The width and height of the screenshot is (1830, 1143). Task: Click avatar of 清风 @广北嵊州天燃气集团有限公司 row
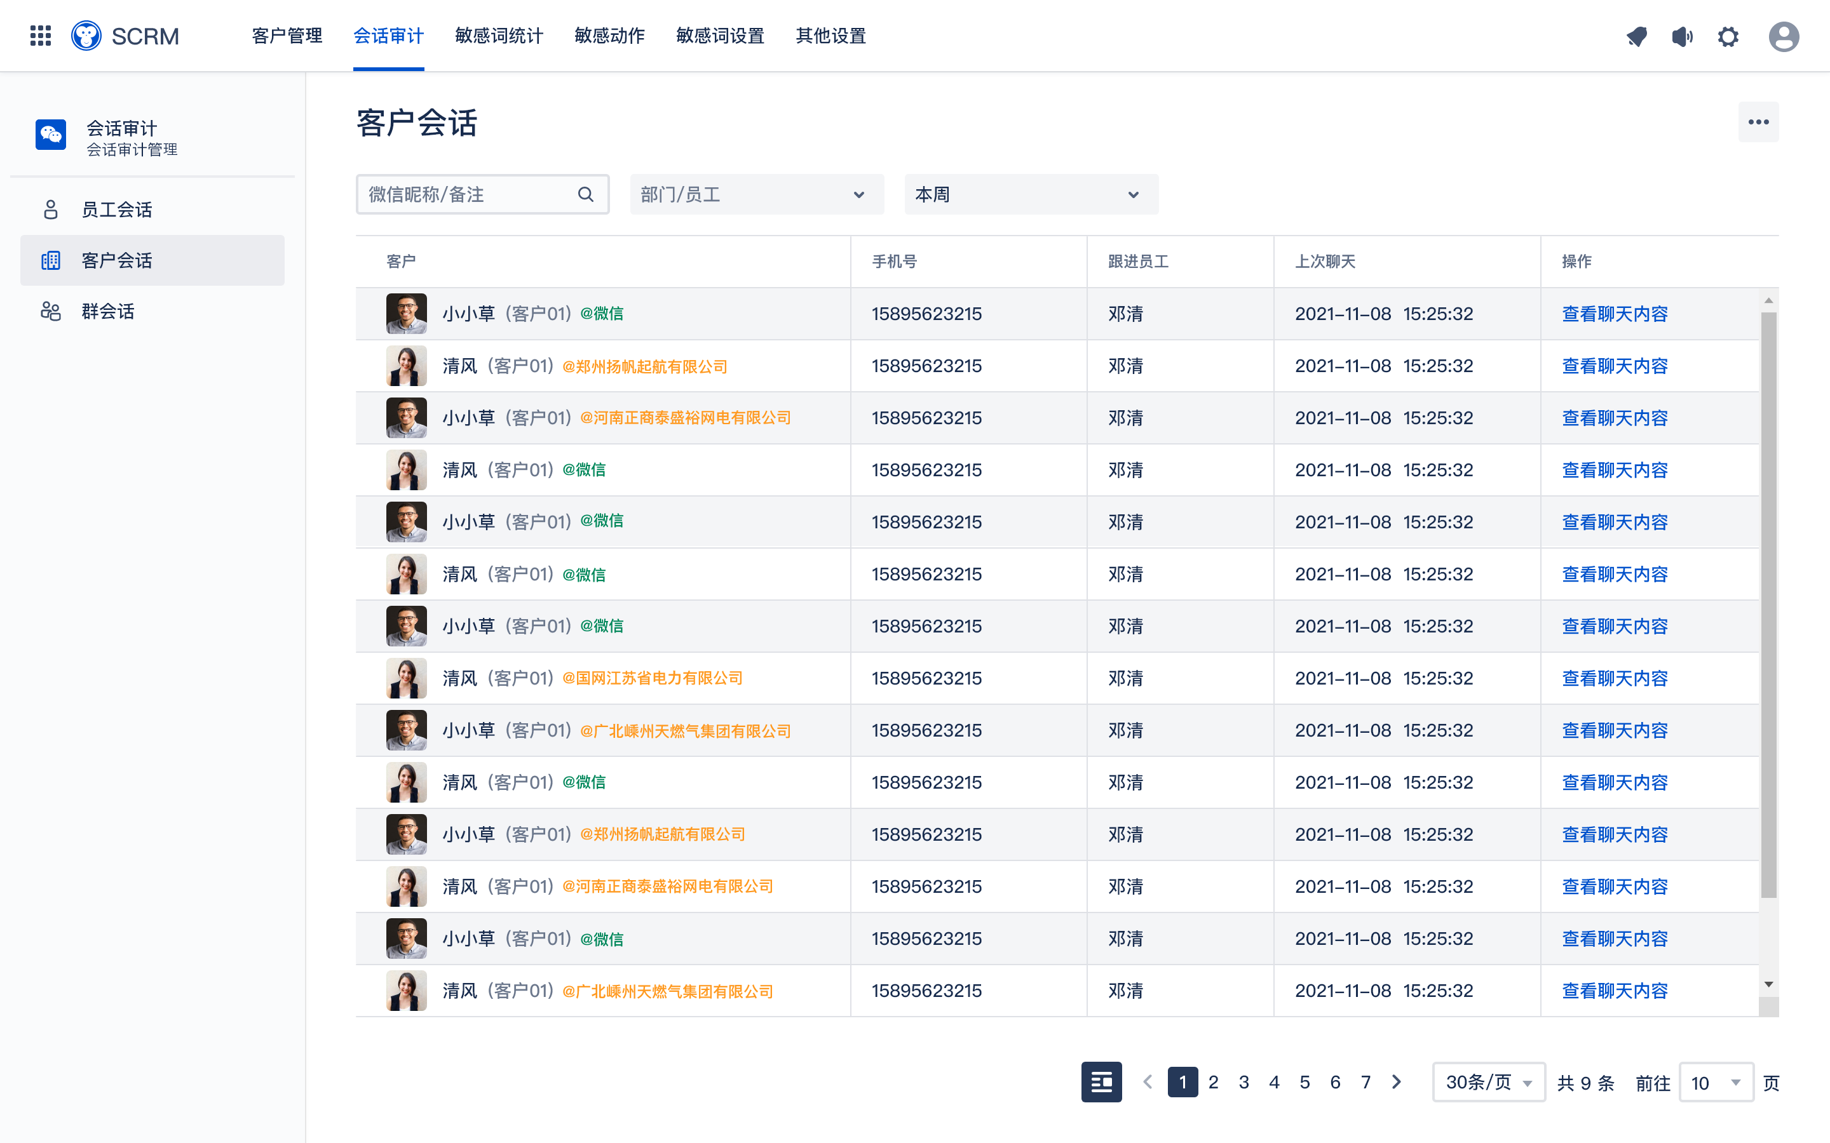point(406,991)
